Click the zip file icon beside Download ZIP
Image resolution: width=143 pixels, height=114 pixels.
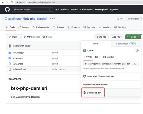(84, 93)
